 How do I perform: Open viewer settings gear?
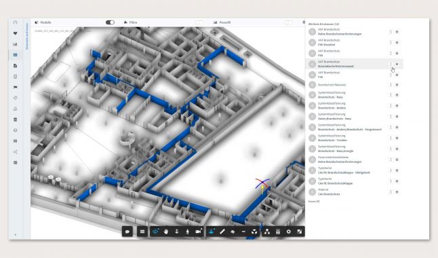point(289,232)
